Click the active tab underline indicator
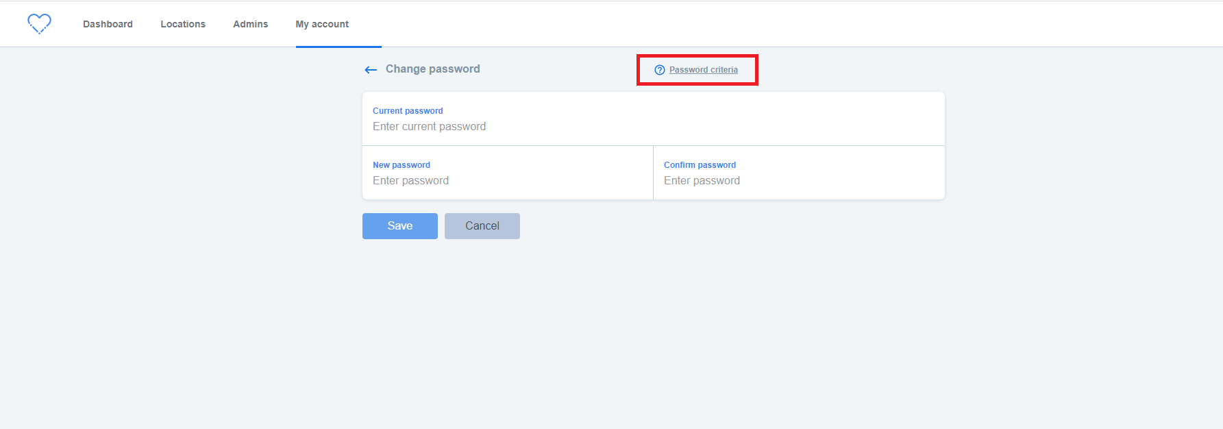The width and height of the screenshot is (1223, 429). pyautogui.click(x=338, y=47)
